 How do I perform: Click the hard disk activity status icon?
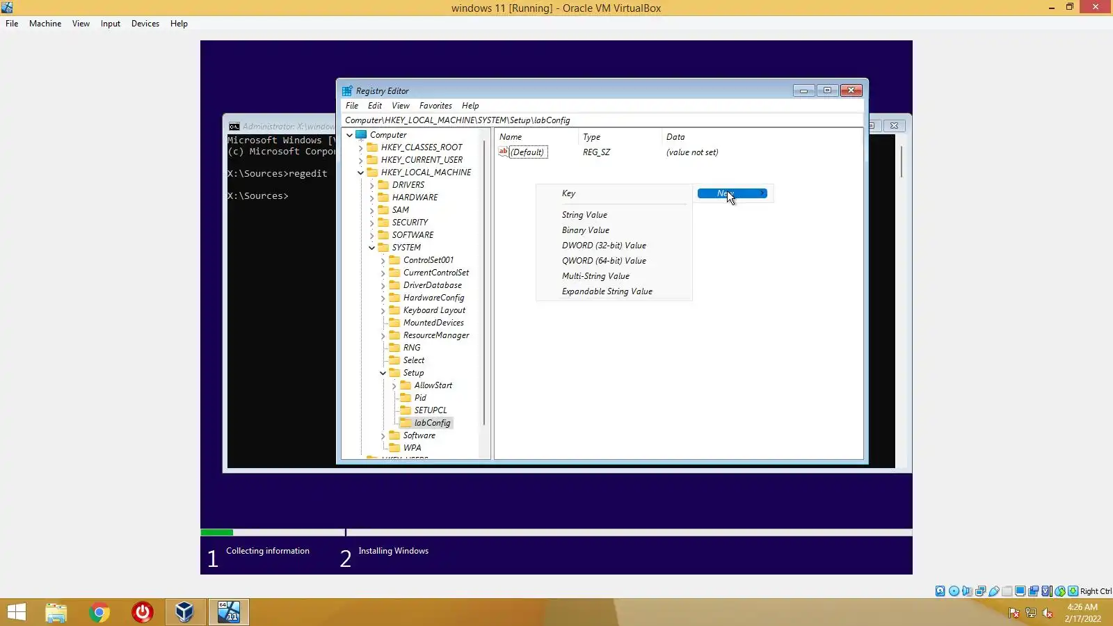click(940, 591)
